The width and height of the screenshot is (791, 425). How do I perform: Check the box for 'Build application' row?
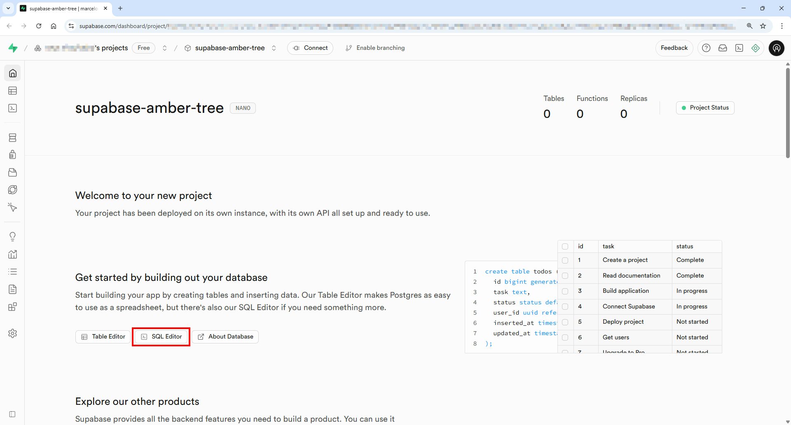[x=565, y=291]
